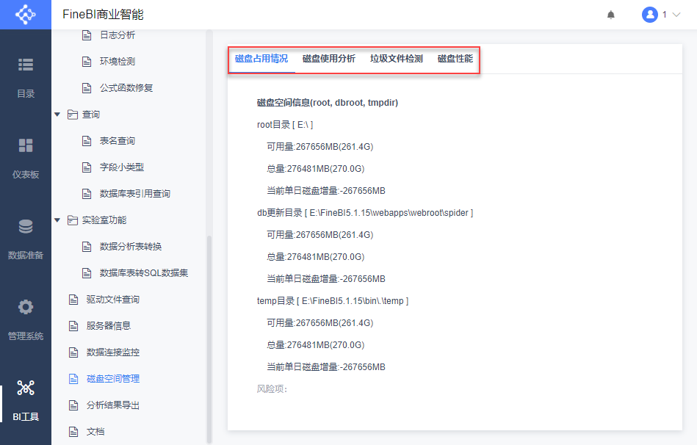Viewport: 697px width, 445px height.
Task: Open 分析结果导出 in the tree
Action: coord(113,405)
